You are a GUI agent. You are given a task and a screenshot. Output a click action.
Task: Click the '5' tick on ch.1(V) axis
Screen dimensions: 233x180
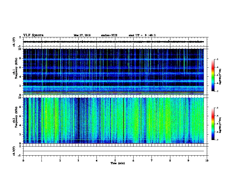tap(20, 37)
